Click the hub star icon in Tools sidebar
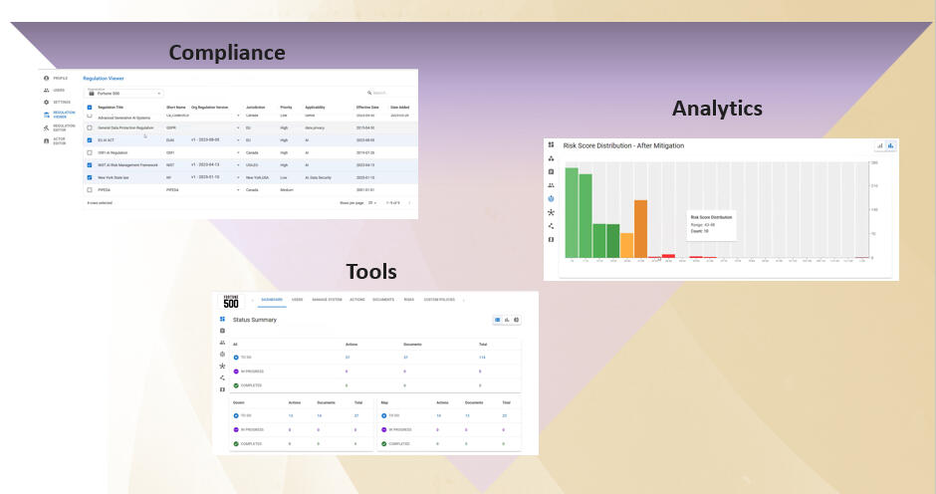This screenshot has height=494, width=936. (222, 366)
